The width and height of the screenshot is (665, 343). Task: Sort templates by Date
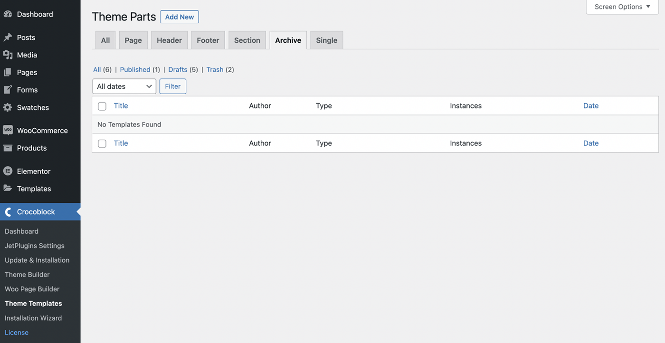click(x=590, y=105)
